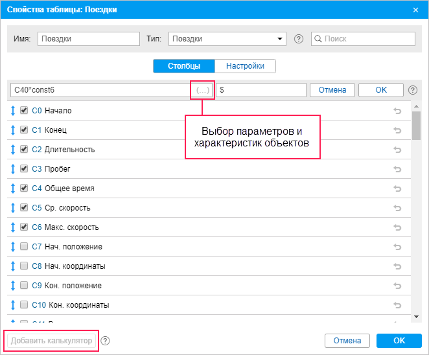The image size is (429, 355).
Task: Click the reset arrow for the C0 Начало row
Action: (x=397, y=111)
